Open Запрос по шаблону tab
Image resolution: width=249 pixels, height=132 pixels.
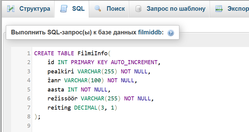pyautogui.click(x=169, y=9)
